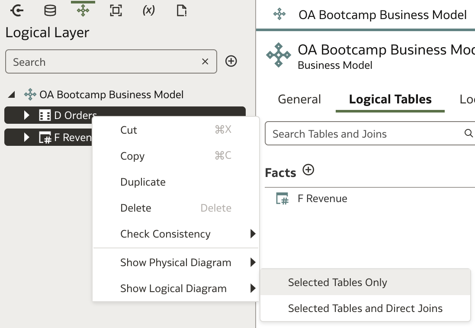Select the Logical Layer icon in the toolbar
This screenshot has height=328, width=475.
pyautogui.click(x=83, y=11)
